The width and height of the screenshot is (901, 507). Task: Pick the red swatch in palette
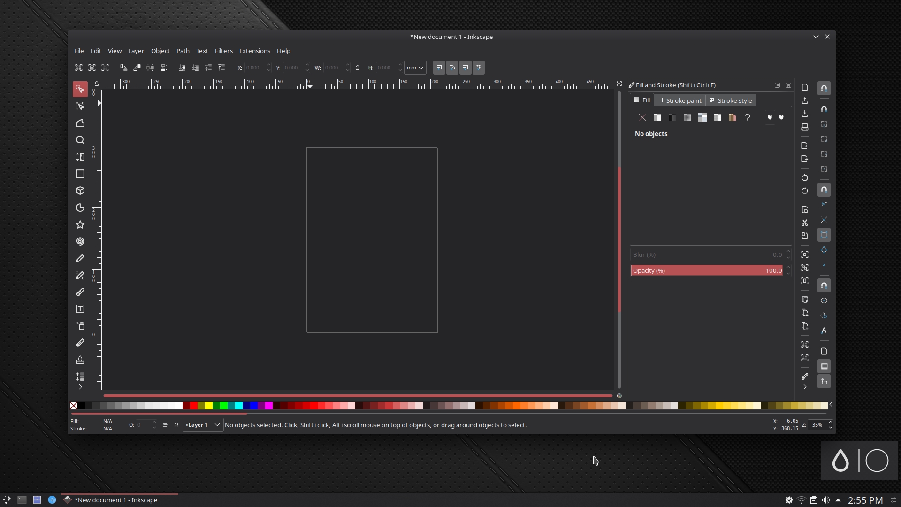pyautogui.click(x=194, y=406)
